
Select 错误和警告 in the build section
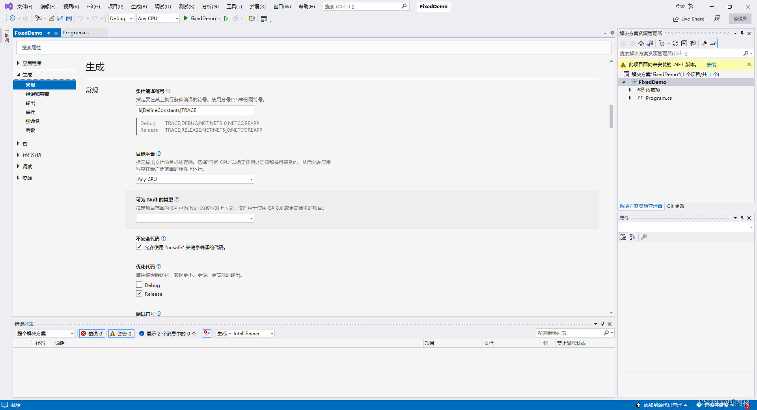tap(37, 94)
